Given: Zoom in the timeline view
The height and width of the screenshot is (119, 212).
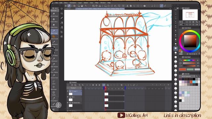Looking at the screenshot, I should pos(82,85).
